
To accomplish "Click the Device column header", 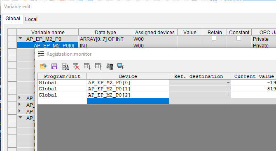I will [x=128, y=76].
